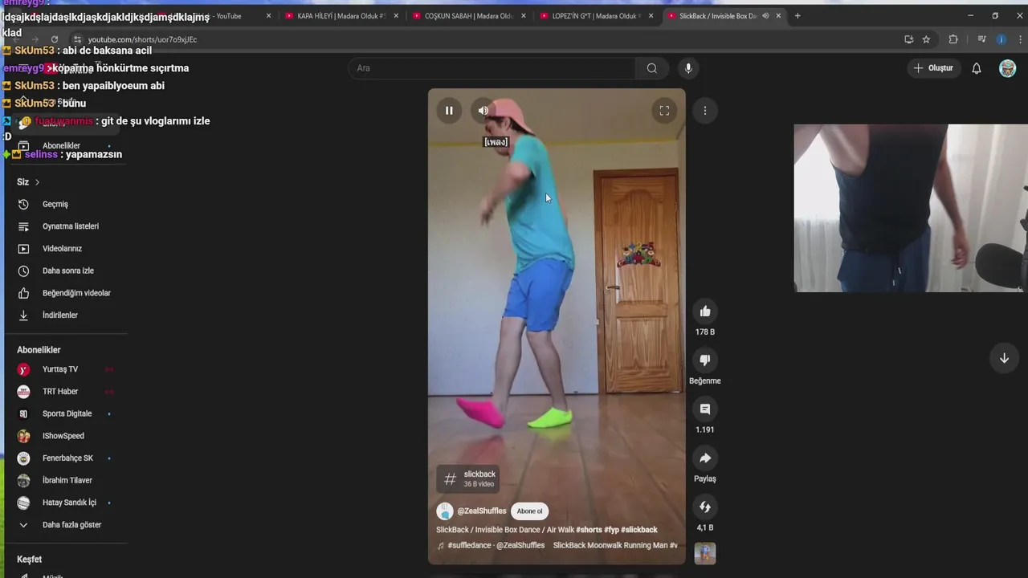Mute audio on the SlickBack tab

pyautogui.click(x=765, y=16)
